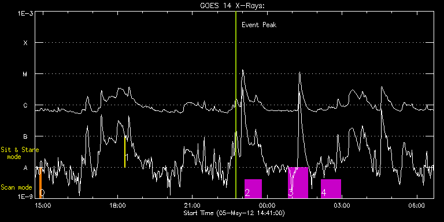The height and width of the screenshot is (222, 444).
Task: Click the Start Time axis caption
Action: click(234, 213)
